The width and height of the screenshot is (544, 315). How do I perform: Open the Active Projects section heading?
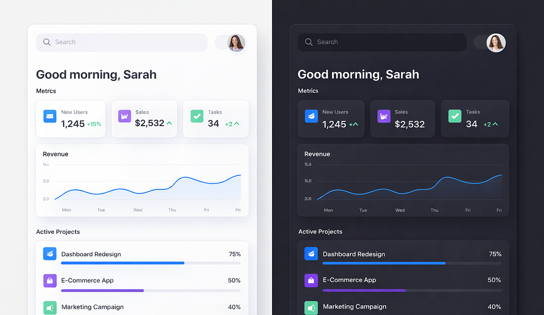coord(58,232)
